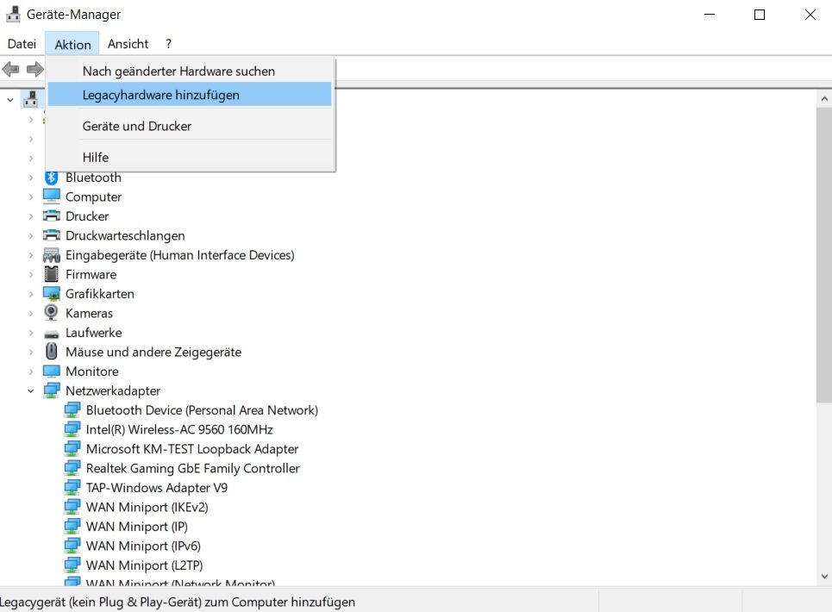Select the Grafikkarten label

[x=100, y=294]
